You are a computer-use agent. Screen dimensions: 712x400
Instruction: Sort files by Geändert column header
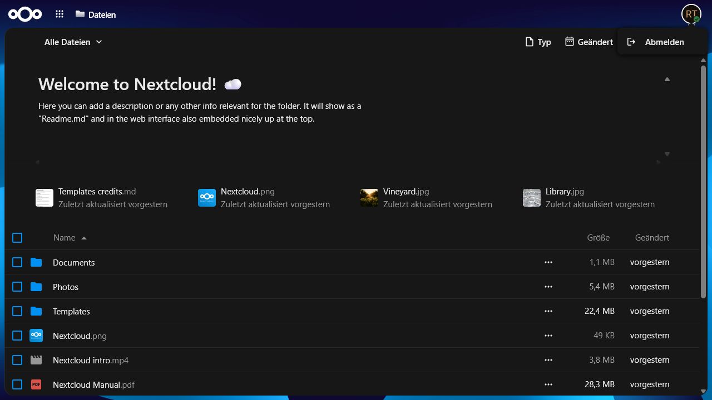(652, 238)
